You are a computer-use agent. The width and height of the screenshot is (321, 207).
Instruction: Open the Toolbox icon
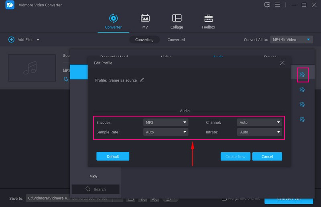tap(208, 18)
